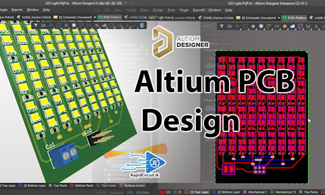Viewport: 325px width, 195px height.
Task: Open the Design menu in right window
Action: (x=158, y=10)
